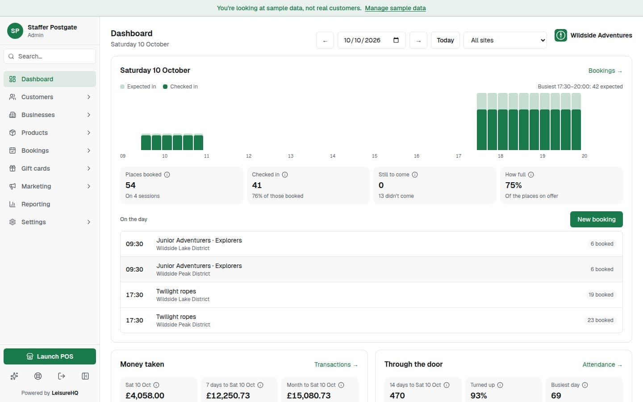Click the Launch POS button
The image size is (643, 402).
tap(50, 356)
